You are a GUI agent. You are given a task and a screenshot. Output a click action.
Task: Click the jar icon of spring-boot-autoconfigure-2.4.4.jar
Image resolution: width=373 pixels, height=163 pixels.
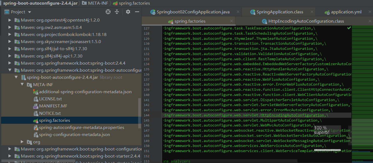tap(24, 77)
